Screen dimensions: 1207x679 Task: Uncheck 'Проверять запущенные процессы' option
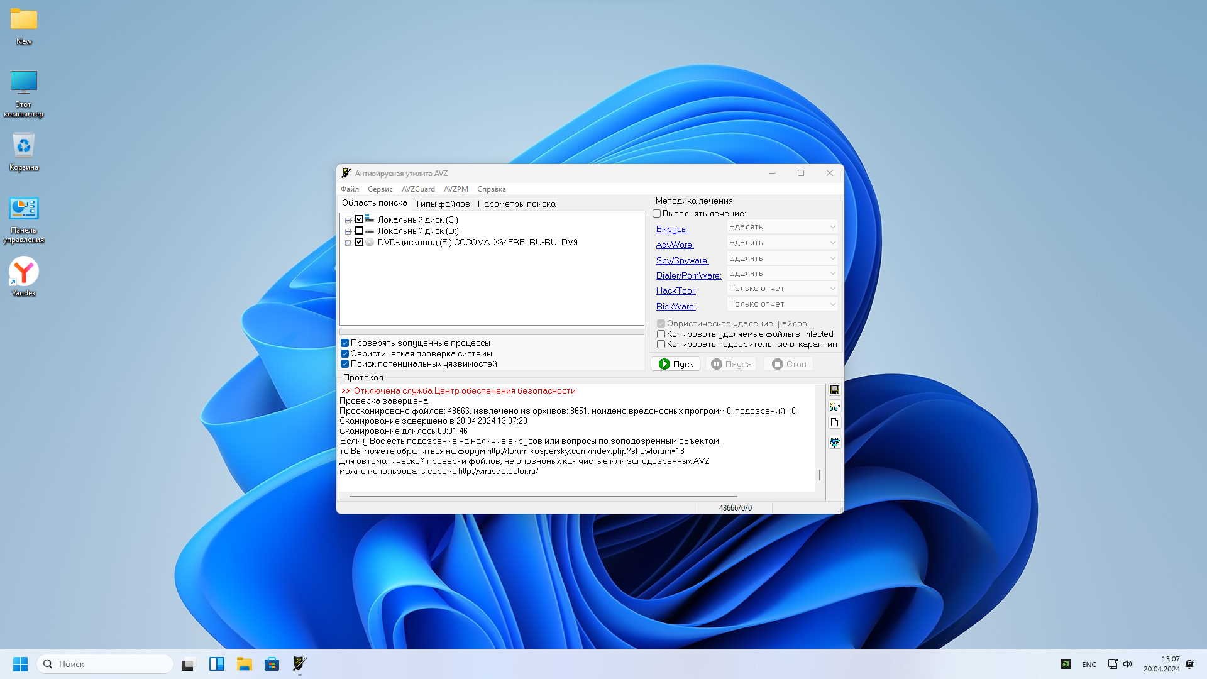[344, 343]
